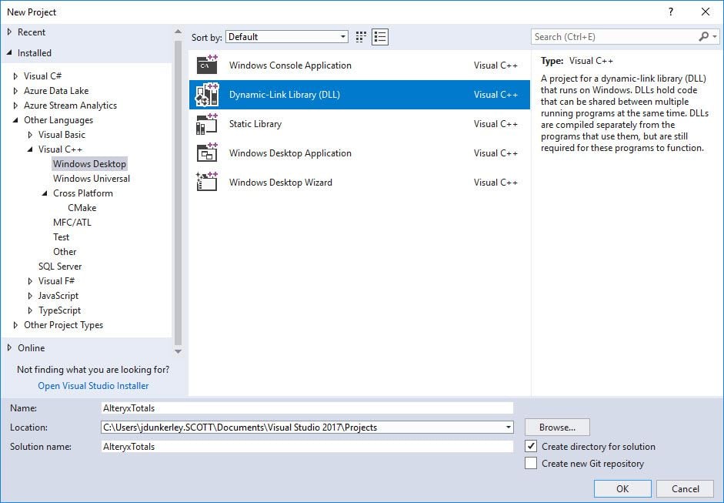Select Static Library template

coord(359,124)
